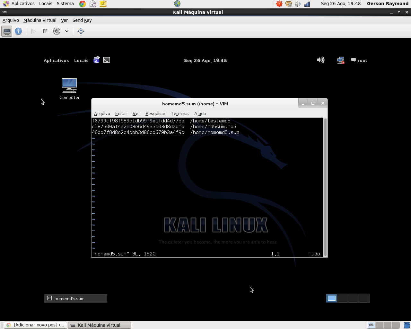Open the host Arquivo menu
411x329 pixels.
(11, 20)
